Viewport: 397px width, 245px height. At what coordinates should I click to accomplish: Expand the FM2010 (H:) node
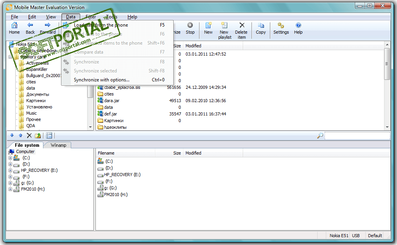[x=10, y=189]
